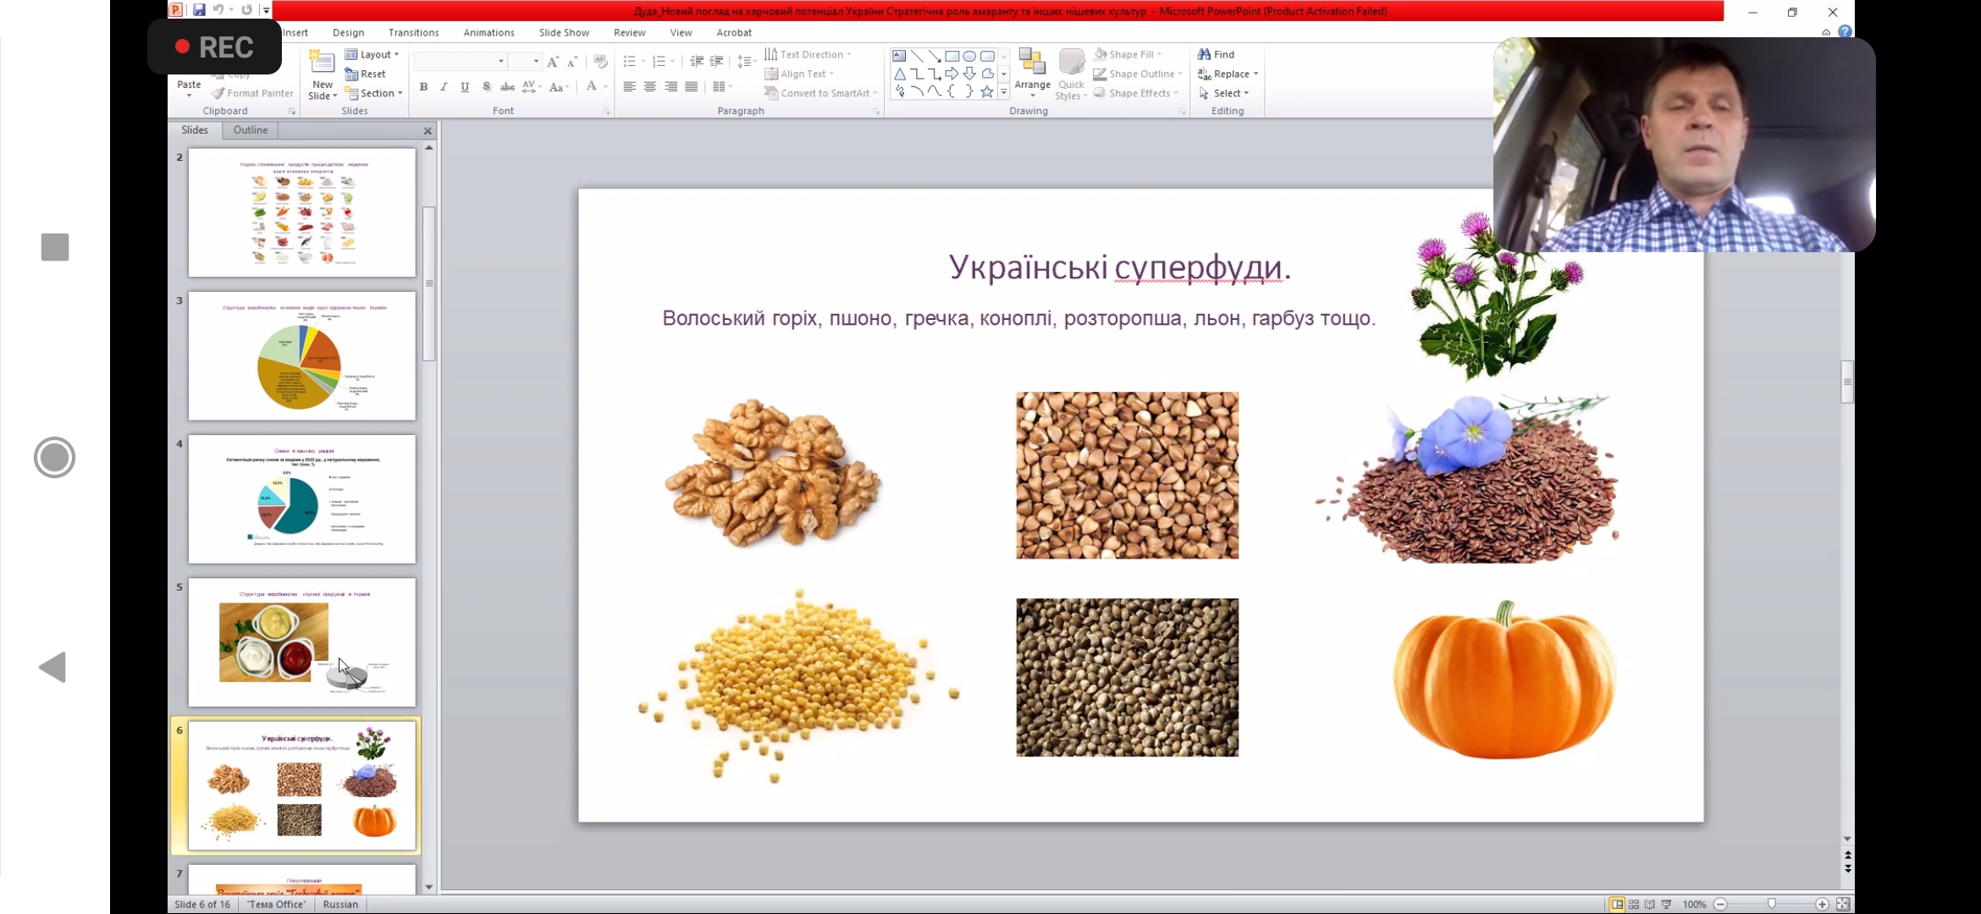This screenshot has height=914, width=1981.
Task: Pick the Isosceles Triangle shape
Action: point(899,74)
